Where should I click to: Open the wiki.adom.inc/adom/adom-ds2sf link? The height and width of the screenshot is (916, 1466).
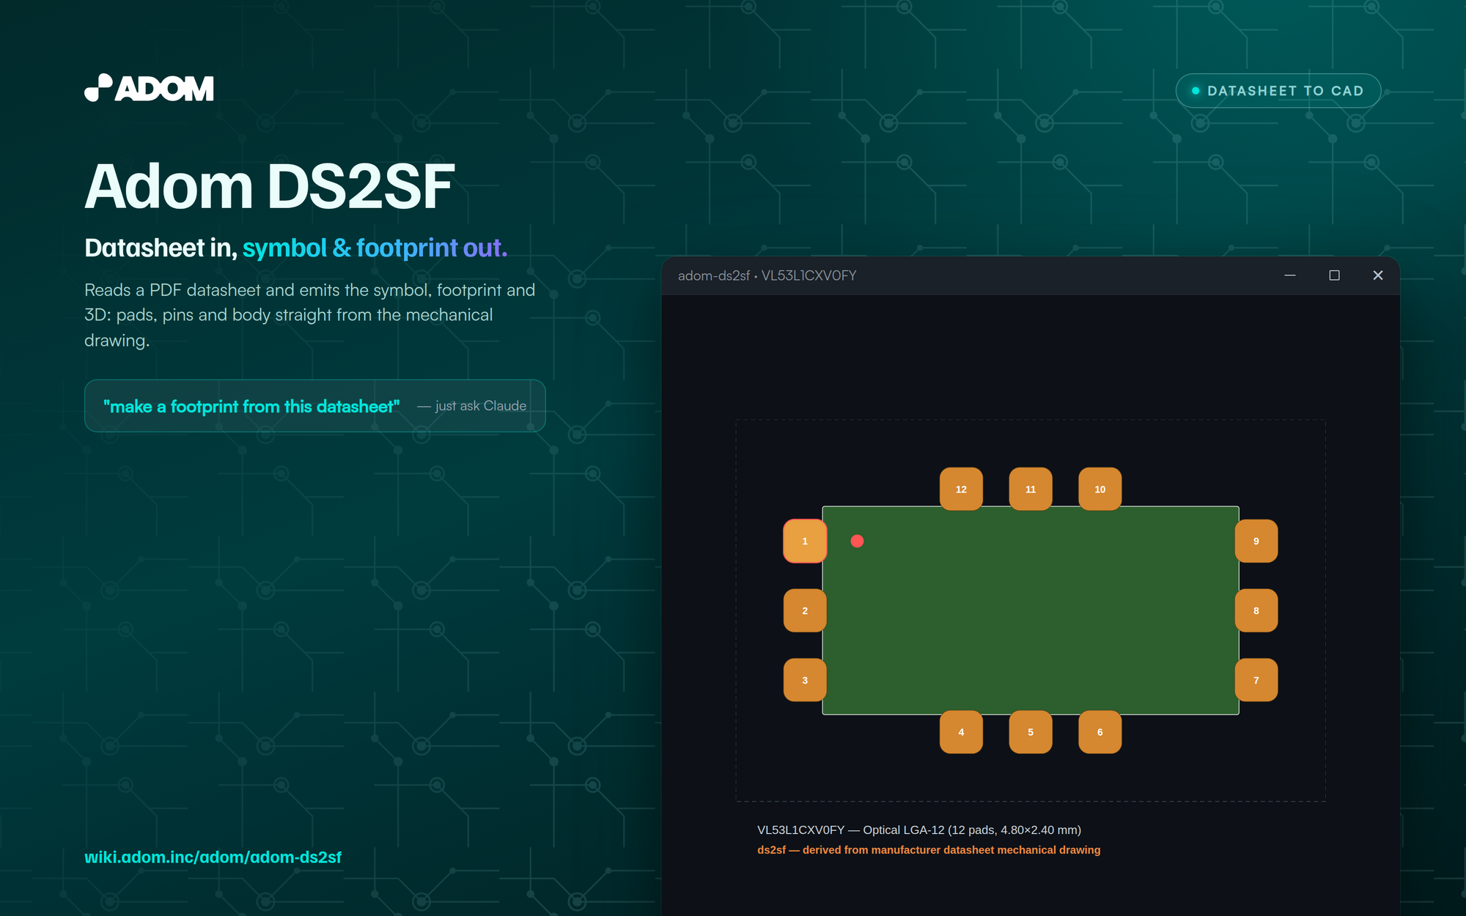pos(213,857)
